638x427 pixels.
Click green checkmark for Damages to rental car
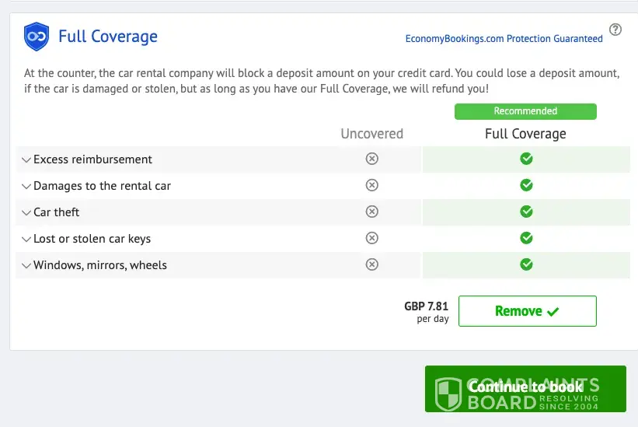[526, 185]
